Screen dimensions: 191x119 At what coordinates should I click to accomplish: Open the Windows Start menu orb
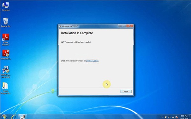tap(4, 117)
